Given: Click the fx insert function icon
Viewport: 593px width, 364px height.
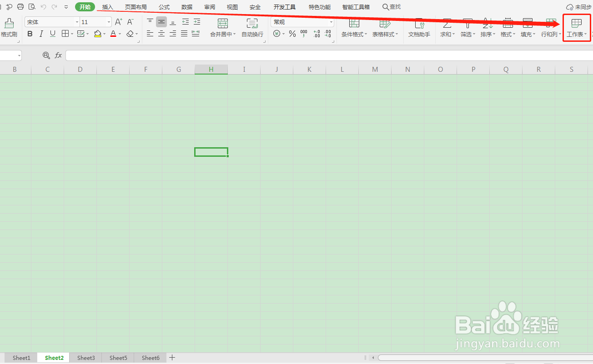Looking at the screenshot, I should pos(58,55).
